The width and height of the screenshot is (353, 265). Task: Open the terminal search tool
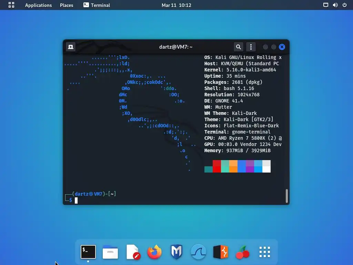click(239, 47)
